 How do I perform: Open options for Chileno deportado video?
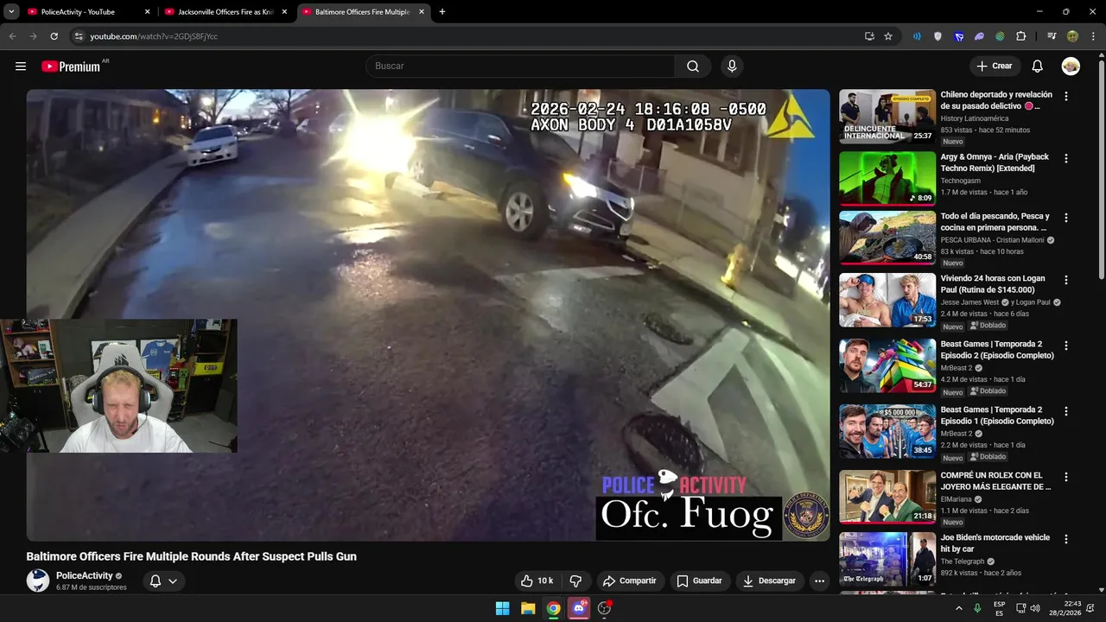[1066, 97]
